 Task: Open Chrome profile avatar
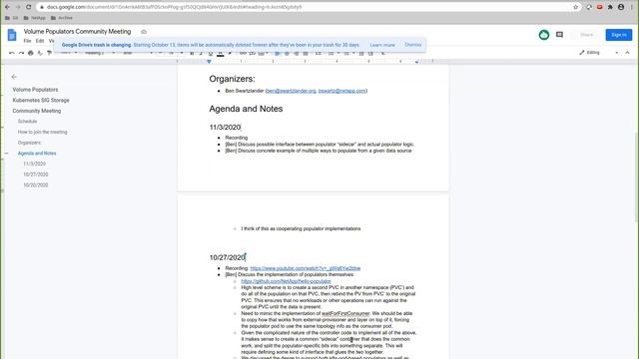[621, 7]
